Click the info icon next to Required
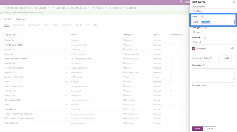 point(205,38)
